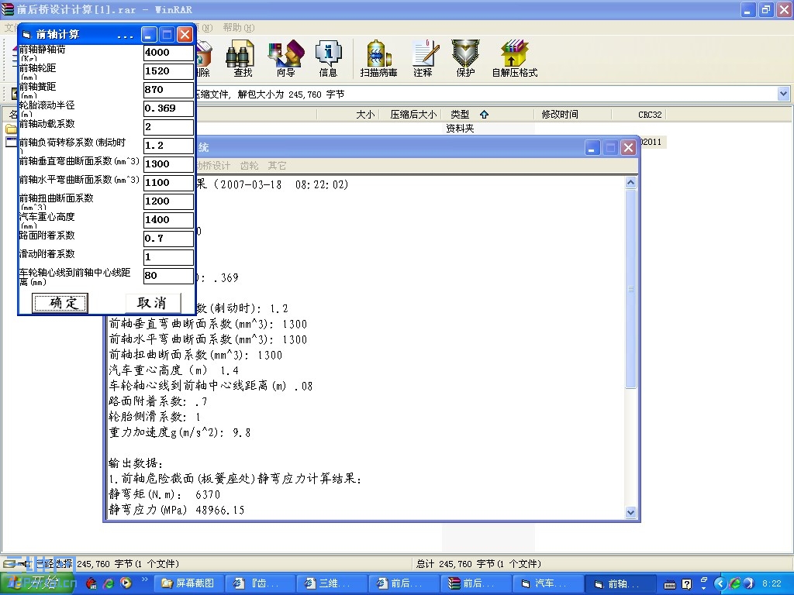Click the 确定 button in 前轴计算 dialog
The height and width of the screenshot is (595, 794).
(60, 303)
